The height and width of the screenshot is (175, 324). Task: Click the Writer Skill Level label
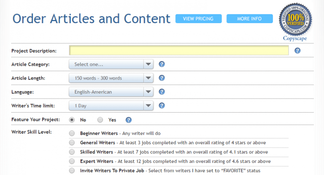tap(32, 132)
